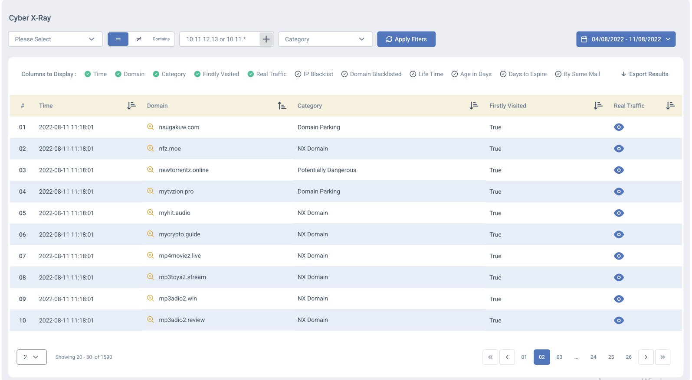Go to page 03

pos(559,357)
